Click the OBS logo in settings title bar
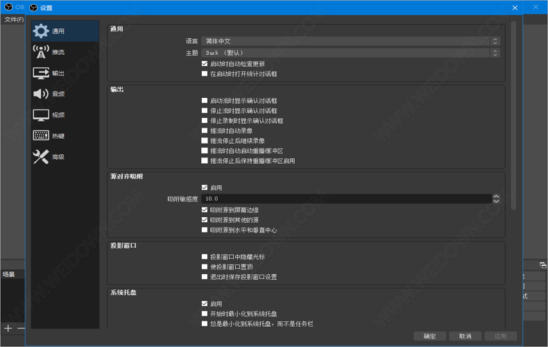 point(33,8)
